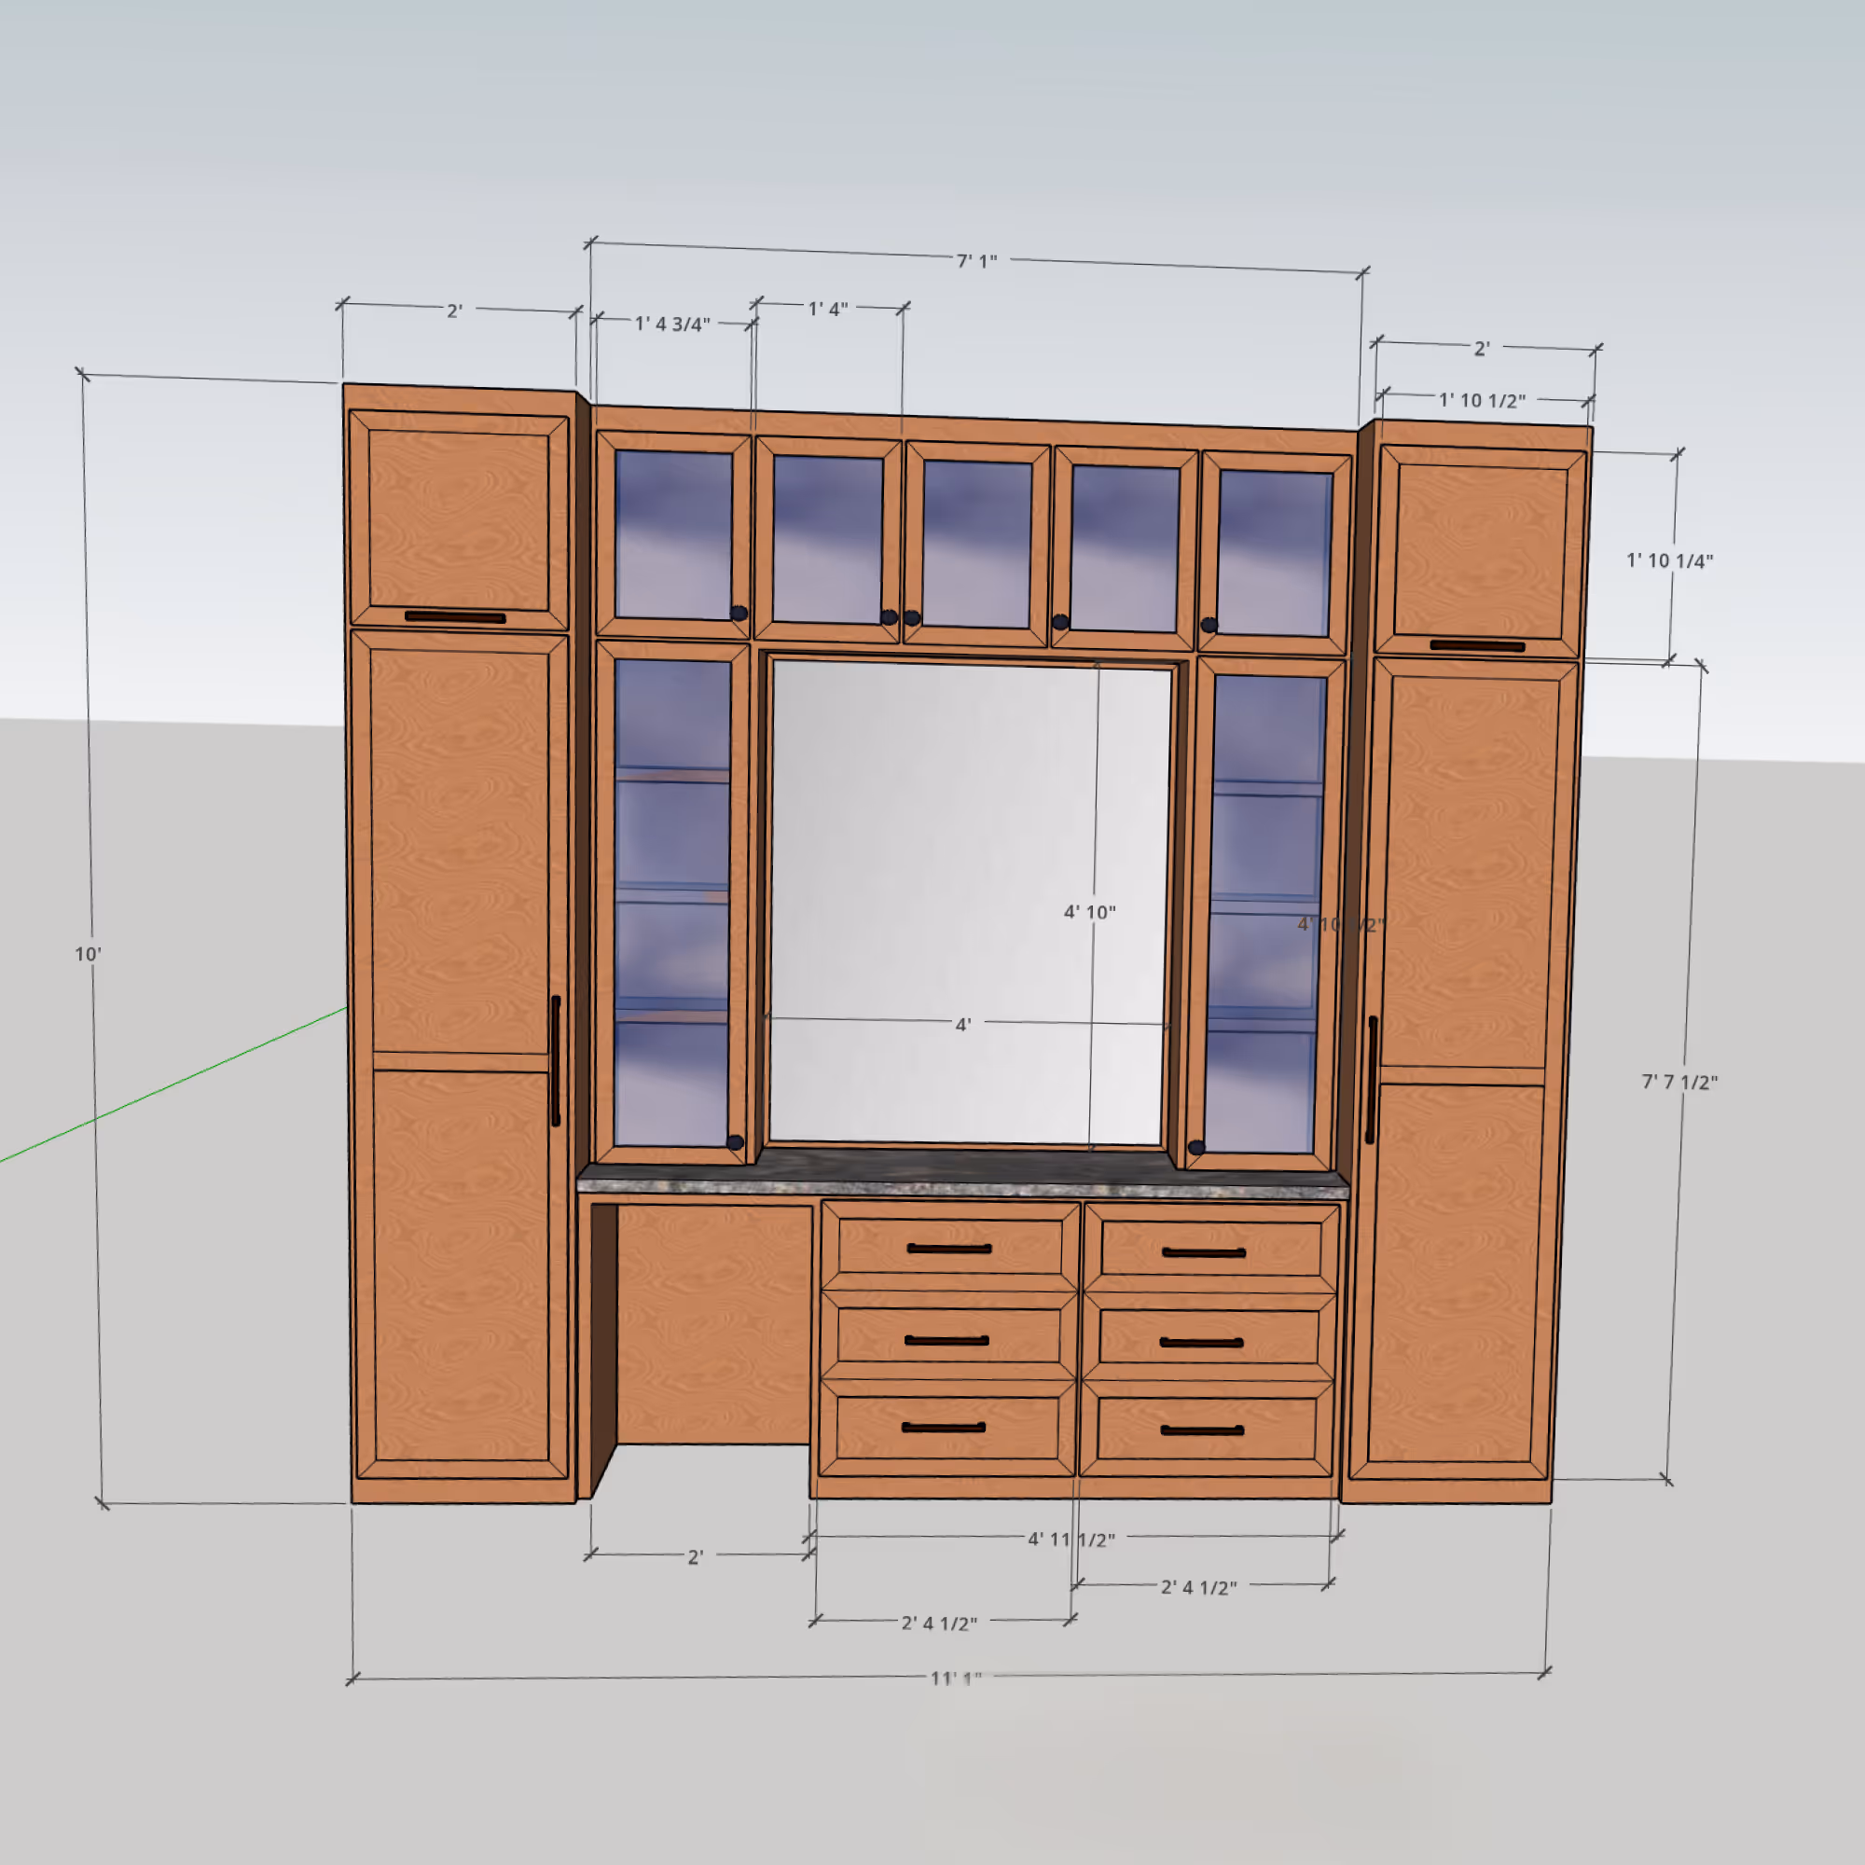Select the 1' 10 1/4" dimension label
Screen dimensions: 1865x1865
pyautogui.click(x=1670, y=559)
